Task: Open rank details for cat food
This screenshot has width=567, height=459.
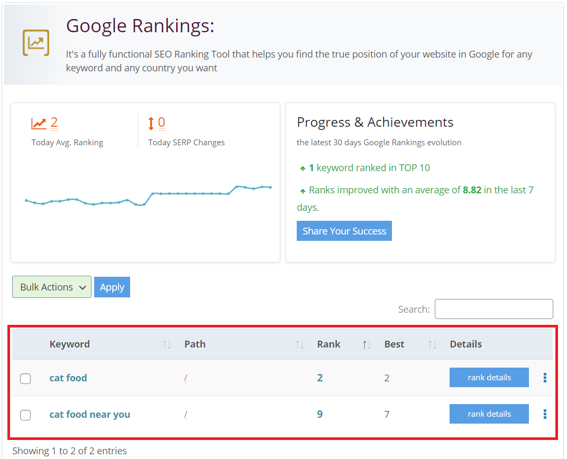Action: click(489, 377)
